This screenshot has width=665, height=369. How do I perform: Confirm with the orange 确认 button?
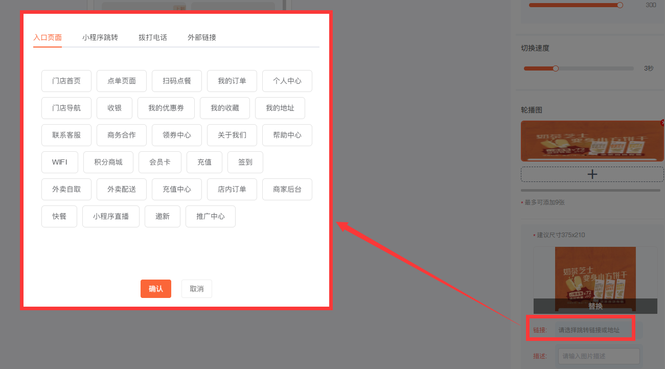156,289
